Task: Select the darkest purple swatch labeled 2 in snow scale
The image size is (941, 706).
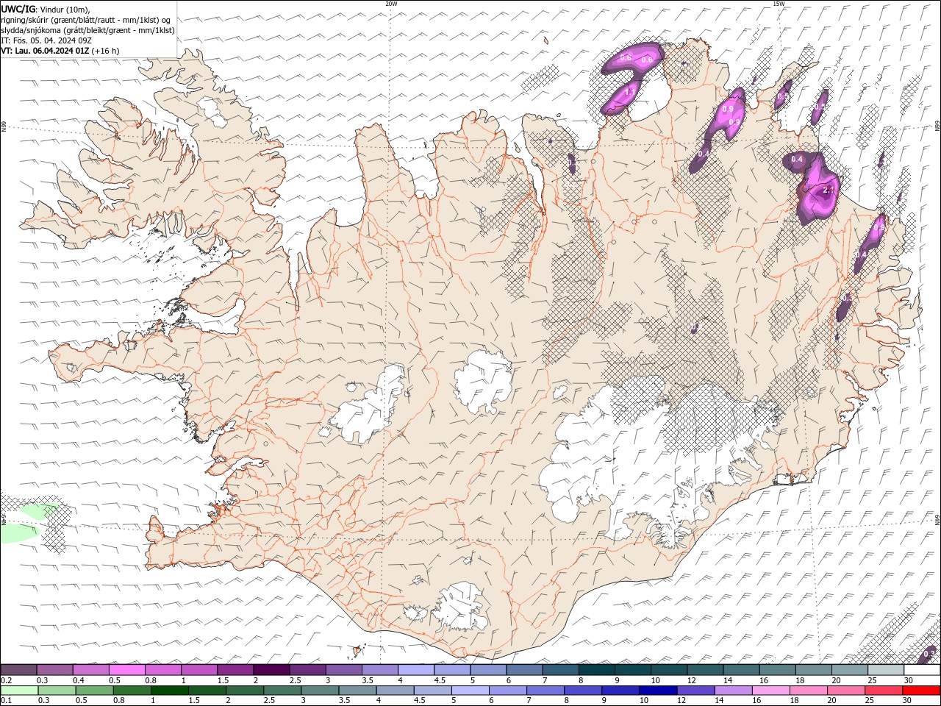Action: pyautogui.click(x=271, y=670)
